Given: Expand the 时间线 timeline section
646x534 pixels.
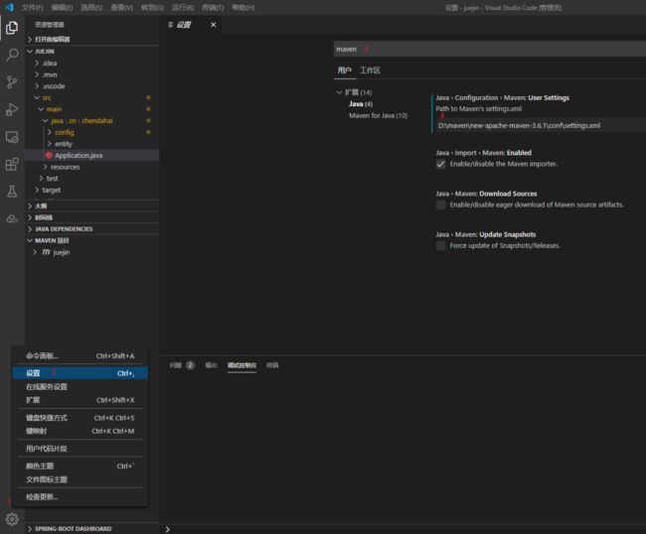Looking at the screenshot, I should (x=30, y=217).
